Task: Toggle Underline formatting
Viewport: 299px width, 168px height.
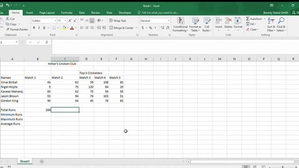Action: pos(44,28)
